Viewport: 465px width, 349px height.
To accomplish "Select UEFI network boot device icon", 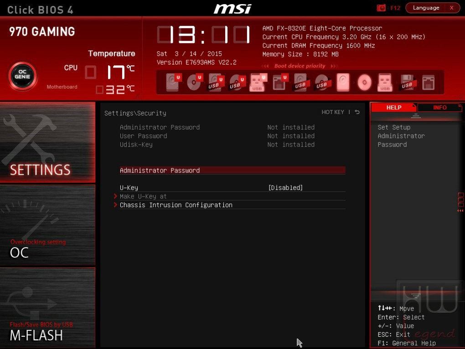I will pyautogui.click(x=279, y=82).
